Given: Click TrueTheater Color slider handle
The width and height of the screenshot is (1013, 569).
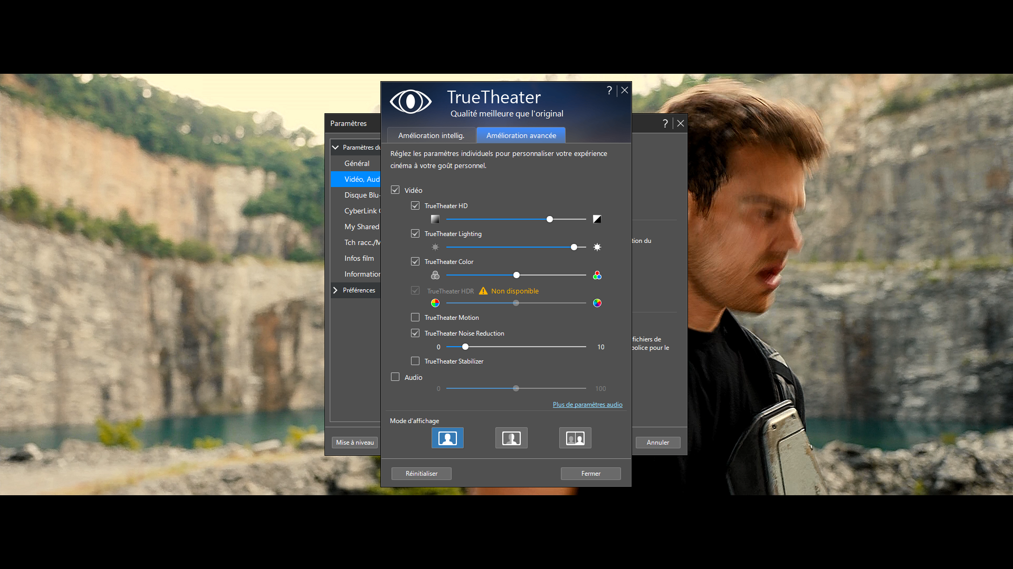Looking at the screenshot, I should tap(517, 275).
